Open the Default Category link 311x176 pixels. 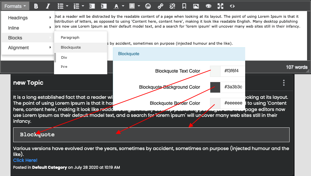coord(49,167)
